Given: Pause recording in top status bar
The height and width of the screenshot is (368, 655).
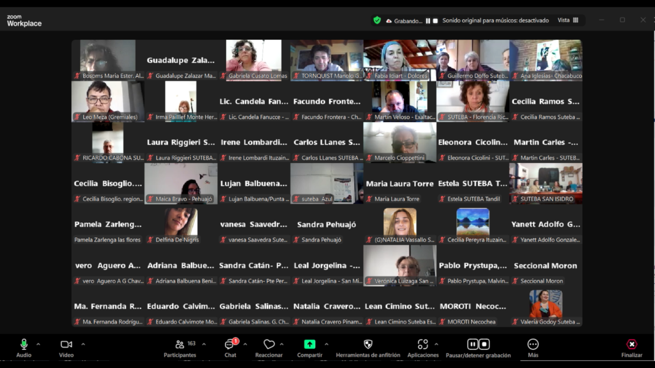Looking at the screenshot, I should coord(428,21).
